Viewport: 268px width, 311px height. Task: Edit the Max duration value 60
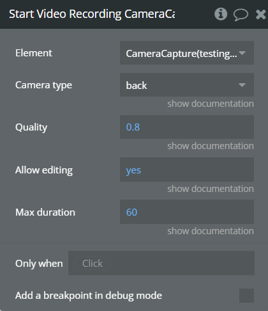[x=187, y=212]
